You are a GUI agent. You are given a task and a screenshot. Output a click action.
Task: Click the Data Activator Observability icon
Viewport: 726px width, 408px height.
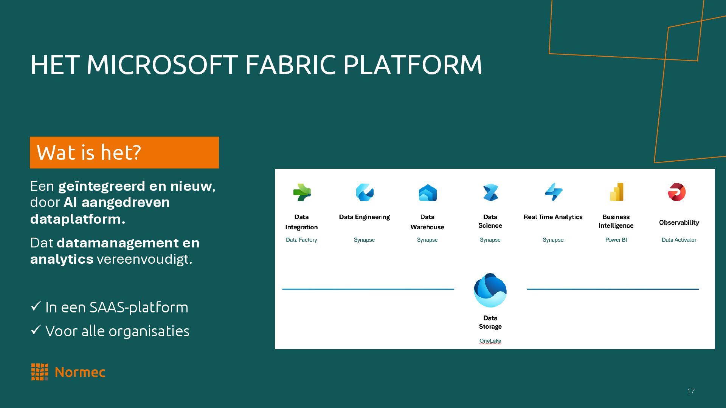(x=676, y=192)
